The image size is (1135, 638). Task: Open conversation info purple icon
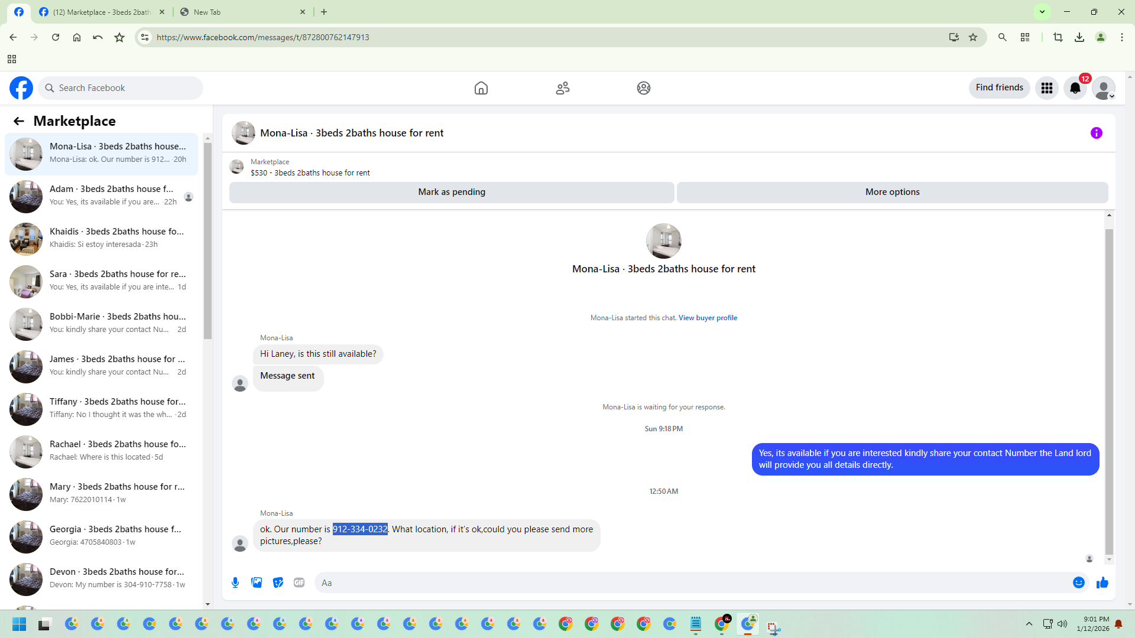point(1097,133)
